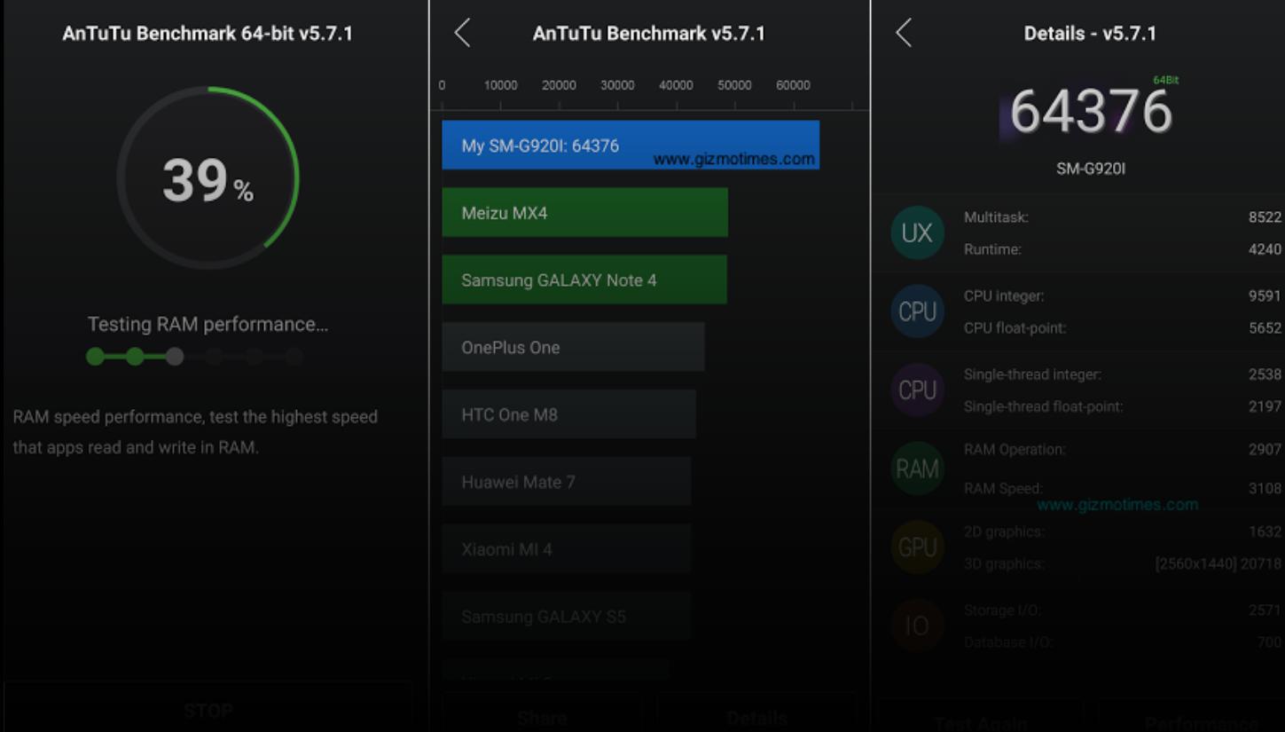1285x732 pixels.
Task: Click the Multitask score row
Action: click(x=1122, y=217)
